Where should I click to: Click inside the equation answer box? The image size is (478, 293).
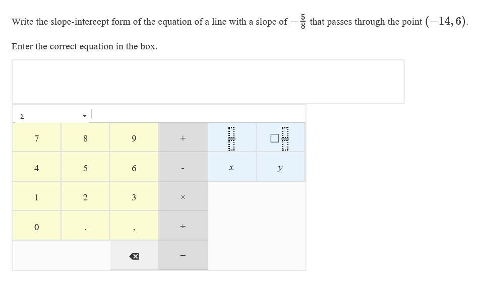point(208,82)
